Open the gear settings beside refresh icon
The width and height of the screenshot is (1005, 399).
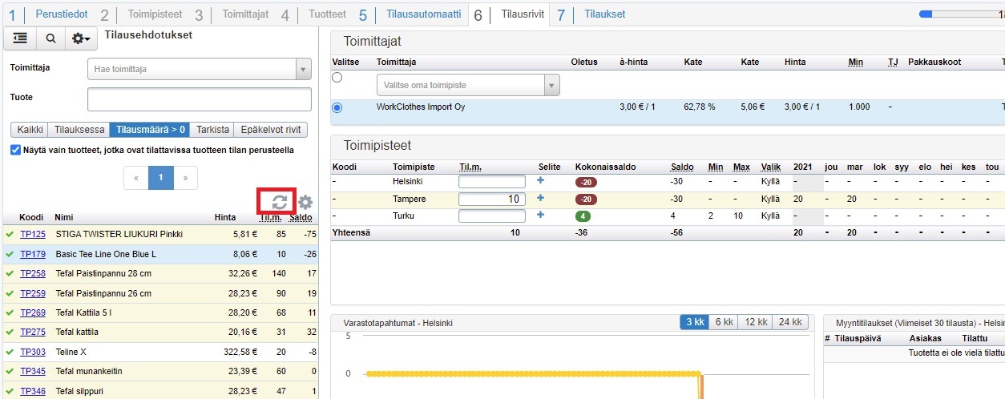(x=305, y=203)
